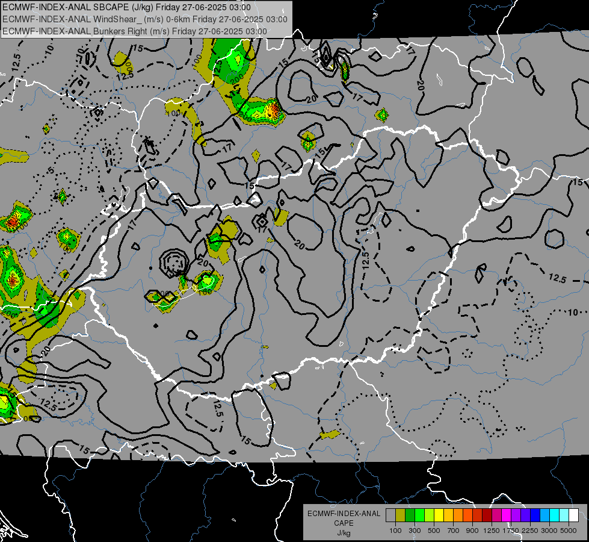The image size is (589, 542).
Task: Select the indigo swatch before 2250
Action: 525,515
